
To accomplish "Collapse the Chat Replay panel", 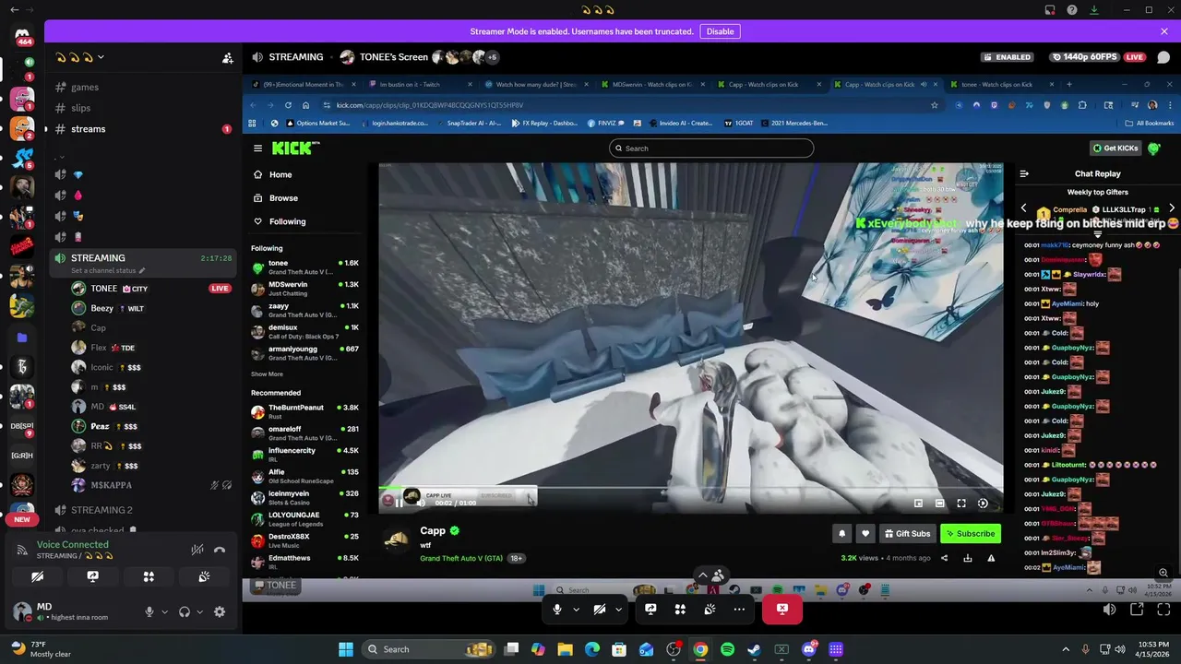I will 1023,173.
